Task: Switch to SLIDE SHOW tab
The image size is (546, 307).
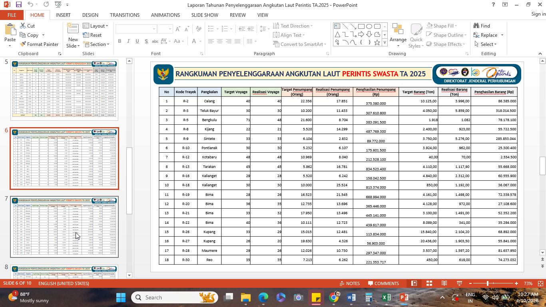Action: click(x=205, y=15)
